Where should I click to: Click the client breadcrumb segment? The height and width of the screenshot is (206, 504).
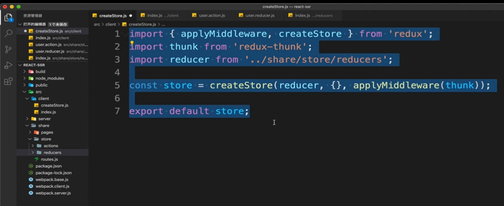[x=111, y=24]
